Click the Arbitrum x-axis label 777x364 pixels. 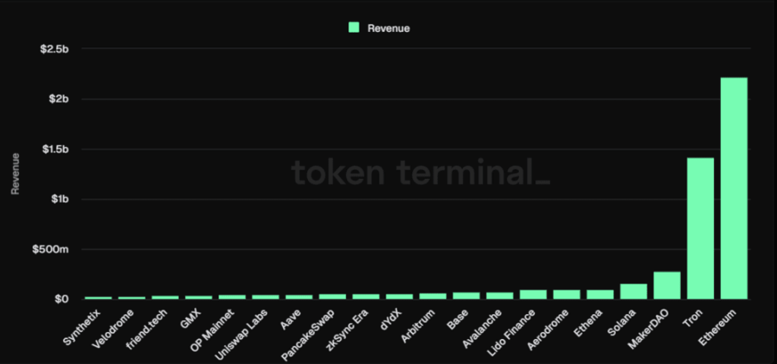[418, 325]
